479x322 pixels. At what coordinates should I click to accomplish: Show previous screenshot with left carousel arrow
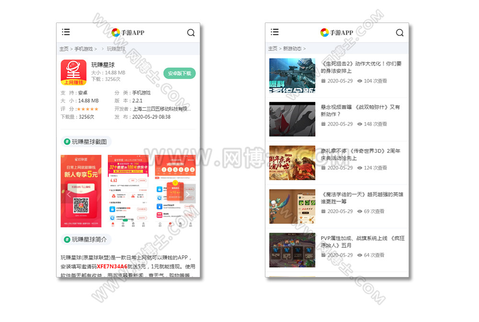coord(68,194)
